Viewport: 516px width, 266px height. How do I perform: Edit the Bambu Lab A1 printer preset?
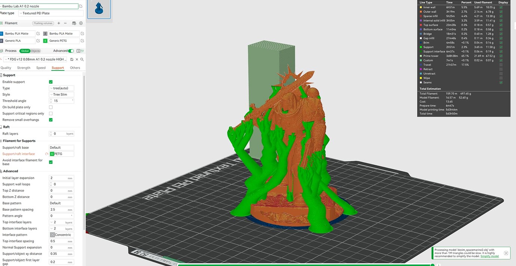tap(81, 6)
